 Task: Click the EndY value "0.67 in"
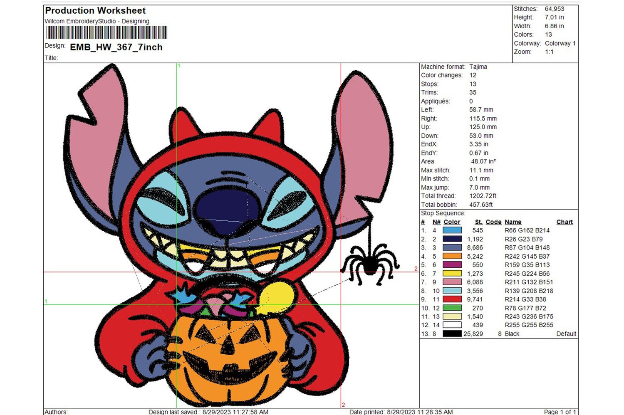(x=479, y=153)
